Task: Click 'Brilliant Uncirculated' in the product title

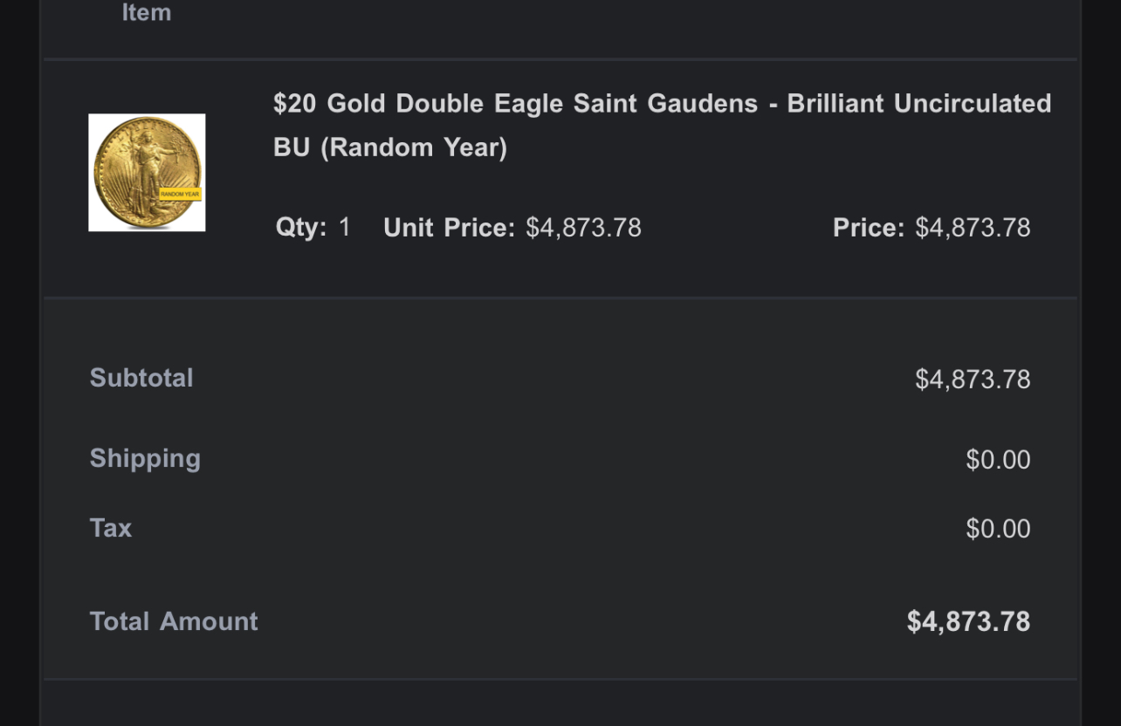Action: (x=918, y=104)
